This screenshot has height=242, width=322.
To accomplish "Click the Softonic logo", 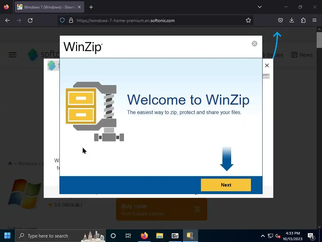I will click(x=43, y=54).
